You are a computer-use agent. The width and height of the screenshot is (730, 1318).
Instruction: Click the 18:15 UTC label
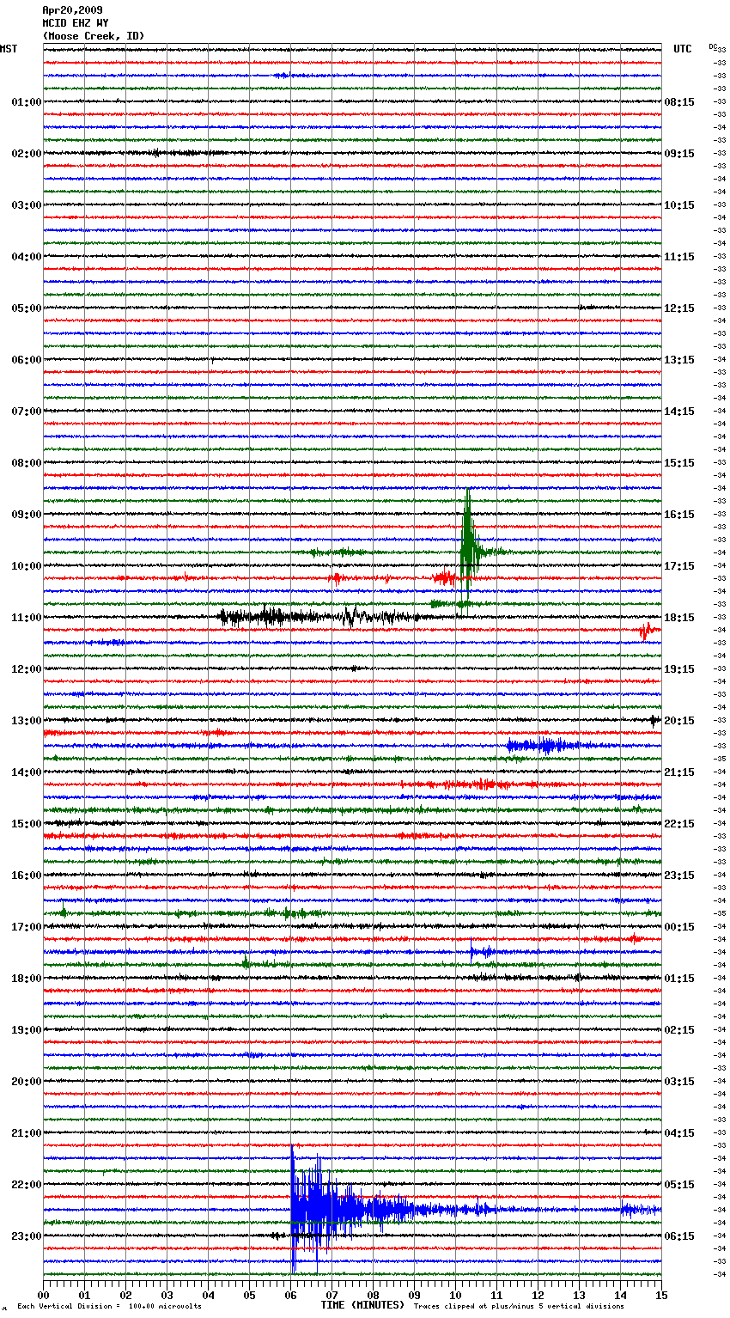(679, 618)
